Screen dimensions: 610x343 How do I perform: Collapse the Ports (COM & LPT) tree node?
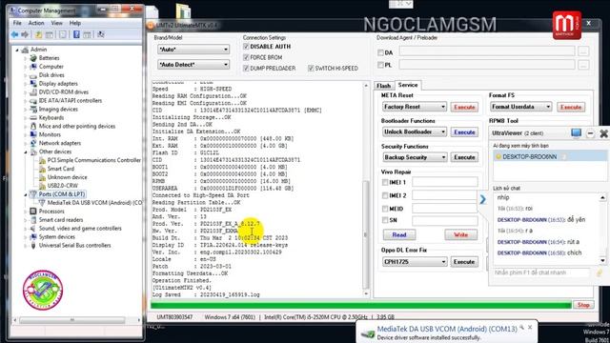(x=26, y=194)
